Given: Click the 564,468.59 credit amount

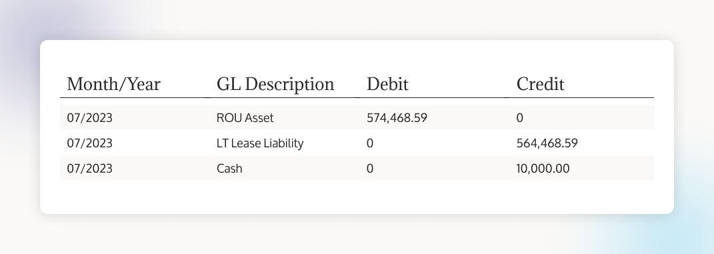Looking at the screenshot, I should coord(547,143).
